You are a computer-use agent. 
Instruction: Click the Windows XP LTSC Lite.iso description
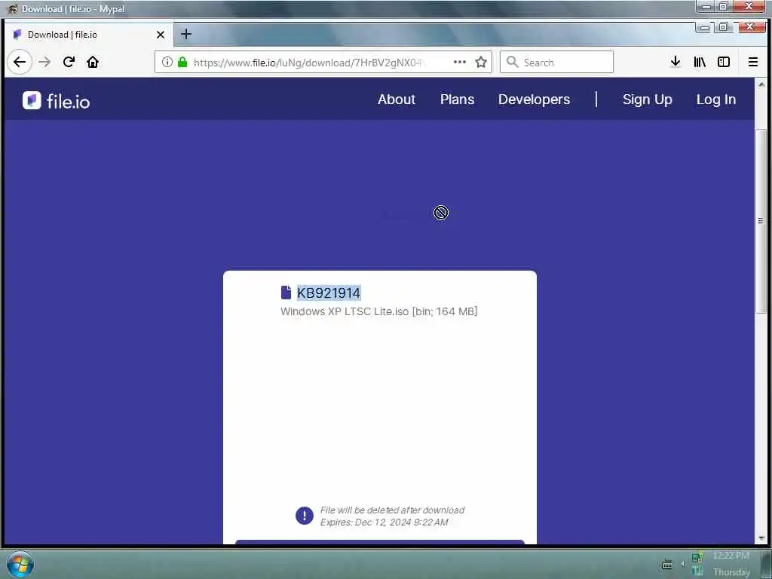click(x=379, y=311)
